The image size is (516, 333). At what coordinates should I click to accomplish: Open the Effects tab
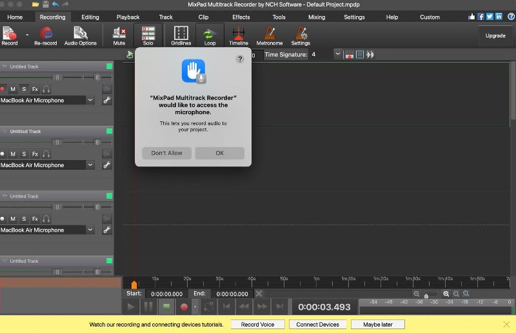coord(241,17)
